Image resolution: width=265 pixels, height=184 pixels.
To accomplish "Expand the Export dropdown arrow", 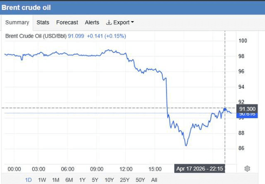I will point(132,23).
